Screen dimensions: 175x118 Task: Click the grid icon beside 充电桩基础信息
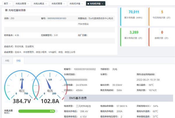tap(6, 10)
